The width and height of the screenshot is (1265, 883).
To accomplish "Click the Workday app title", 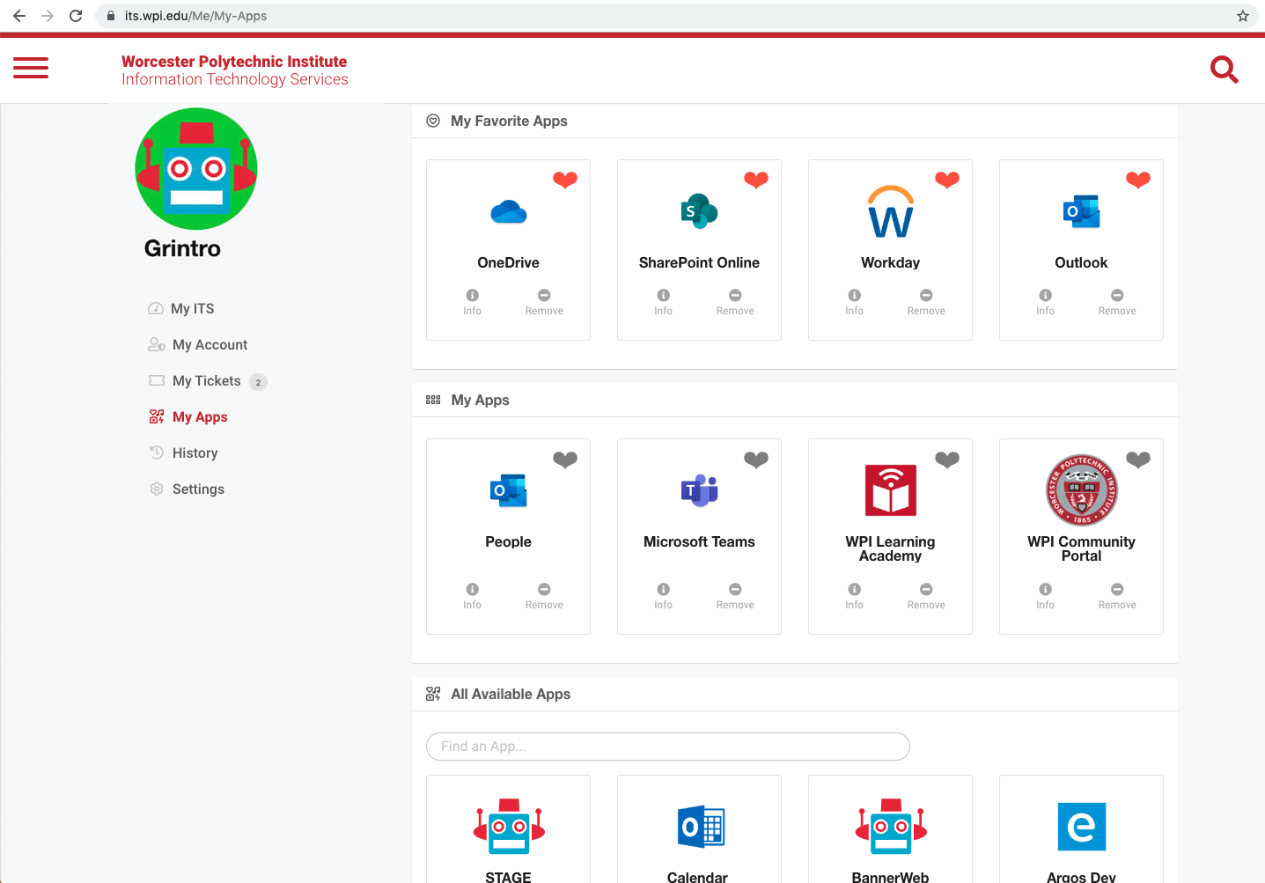I will 891,262.
